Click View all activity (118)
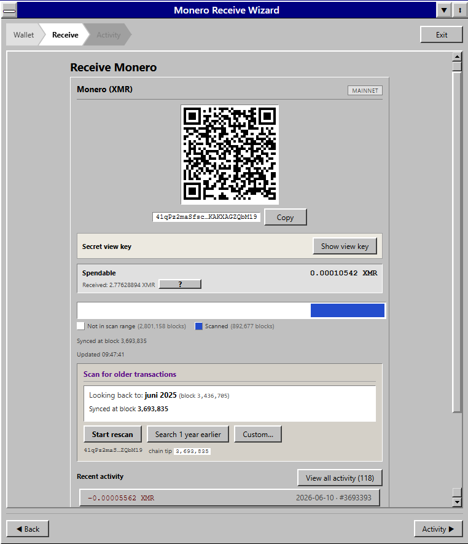Viewport: 468px width, 544px height. [340, 478]
